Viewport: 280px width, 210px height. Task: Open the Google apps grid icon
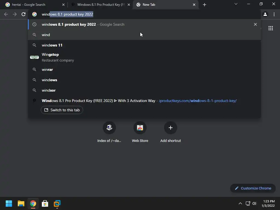tap(271, 28)
